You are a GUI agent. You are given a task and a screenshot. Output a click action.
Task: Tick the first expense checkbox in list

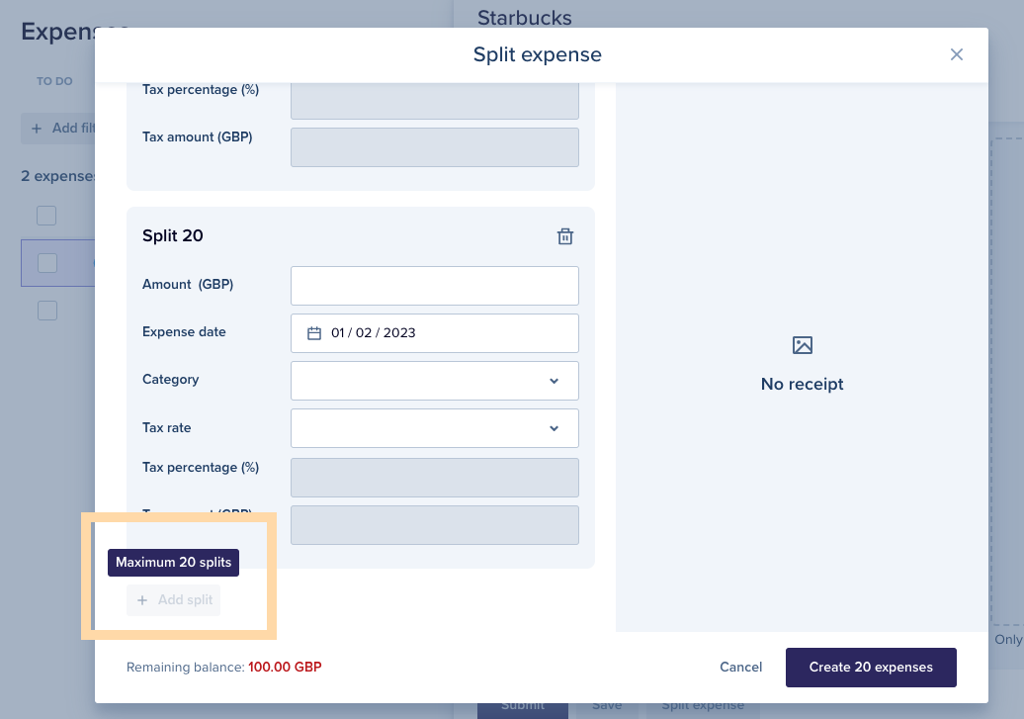click(46, 216)
